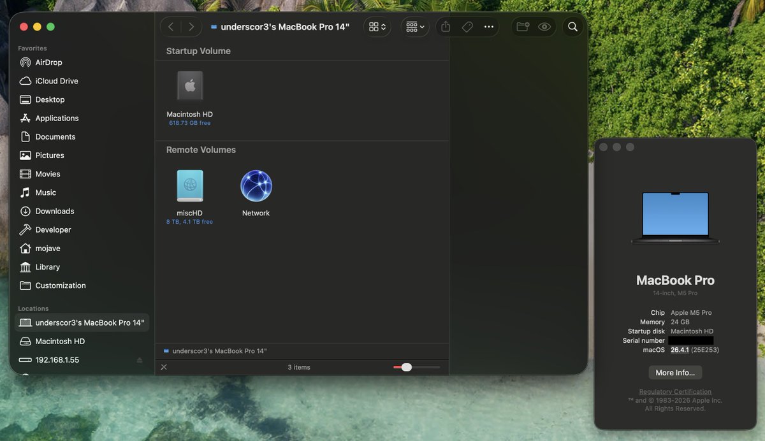Open the Customization sidebar folder
This screenshot has height=441, width=765.
coord(82,286)
